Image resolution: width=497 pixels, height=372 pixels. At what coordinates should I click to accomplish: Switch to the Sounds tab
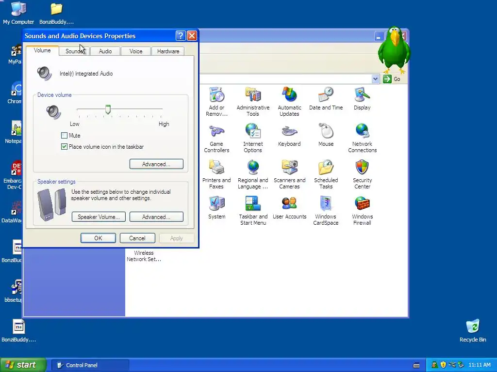[74, 51]
